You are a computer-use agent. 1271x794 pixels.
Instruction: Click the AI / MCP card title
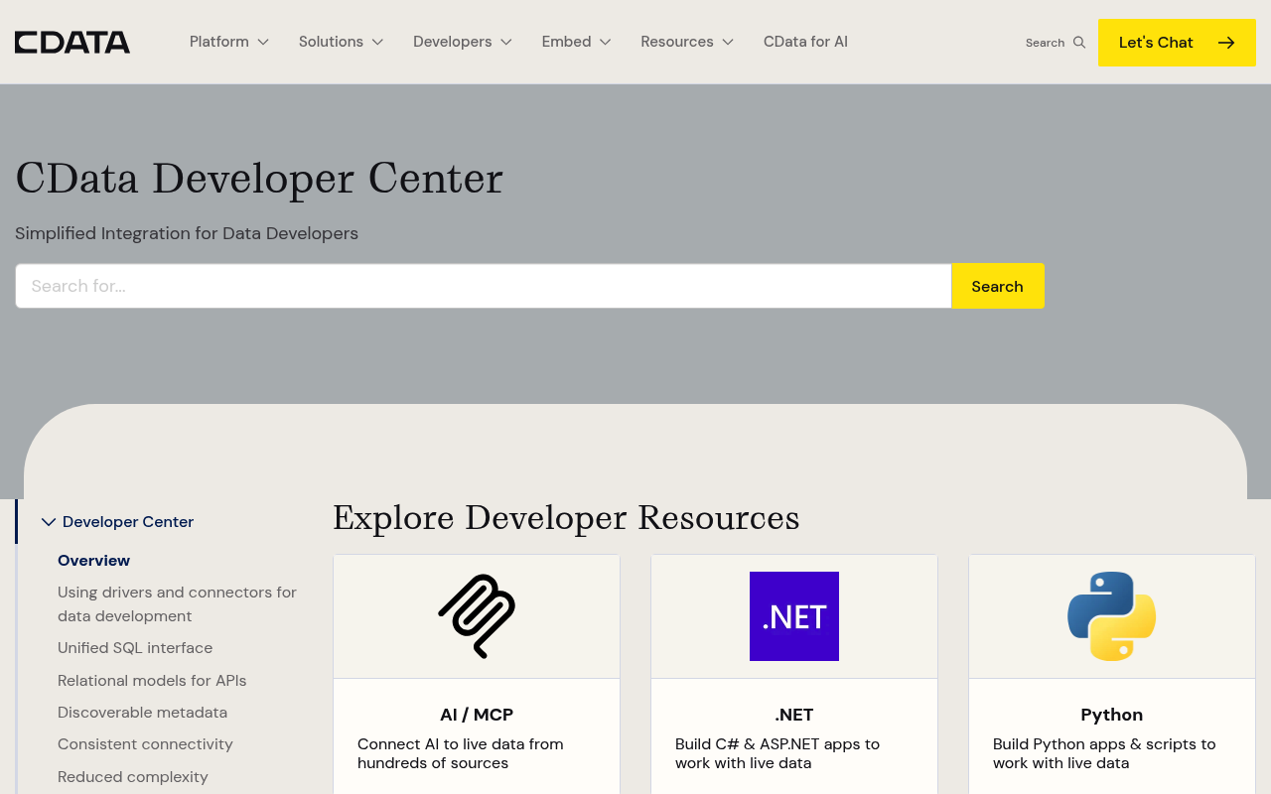(x=477, y=715)
